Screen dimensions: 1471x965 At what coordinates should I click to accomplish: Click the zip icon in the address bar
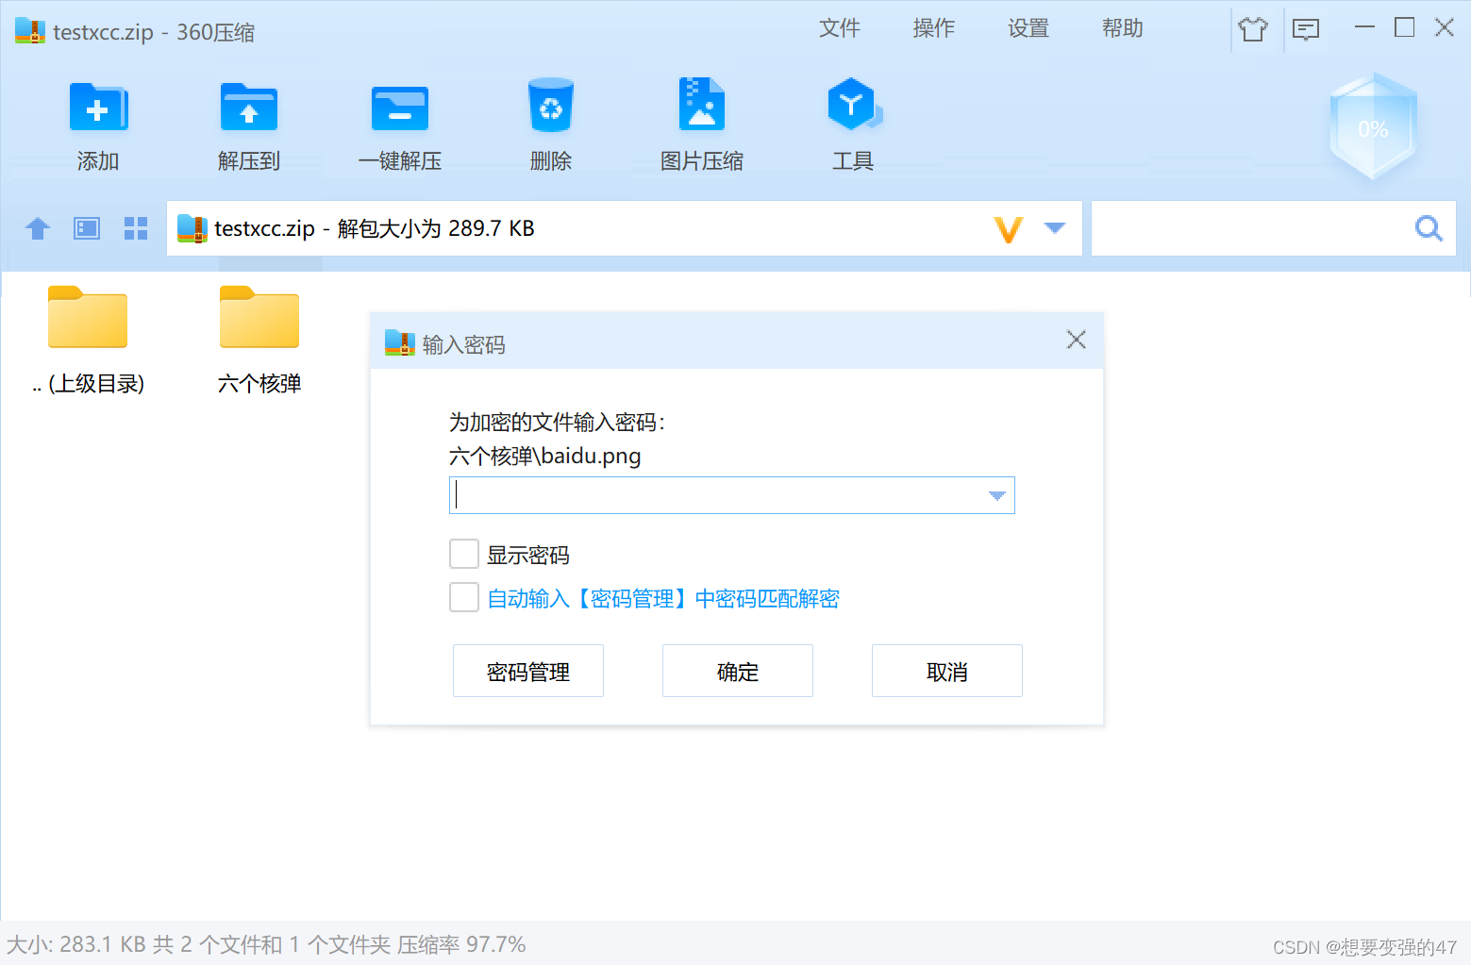pos(192,228)
